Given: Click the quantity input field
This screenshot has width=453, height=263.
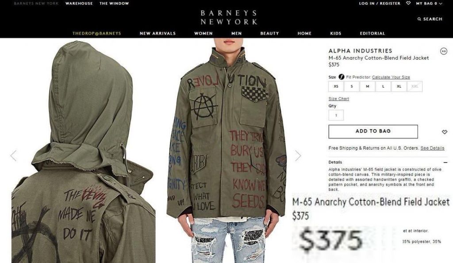Looking at the screenshot, I should tap(336, 115).
